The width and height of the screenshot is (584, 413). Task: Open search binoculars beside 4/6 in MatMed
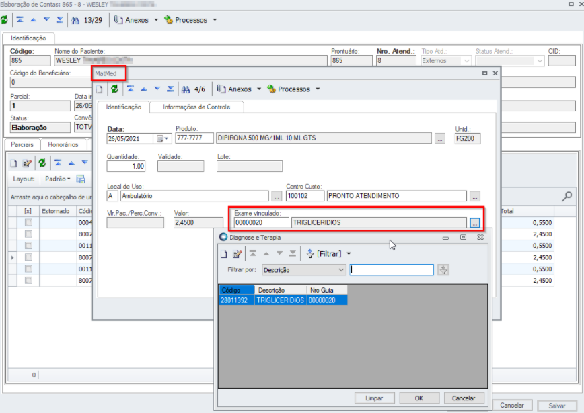pos(186,89)
